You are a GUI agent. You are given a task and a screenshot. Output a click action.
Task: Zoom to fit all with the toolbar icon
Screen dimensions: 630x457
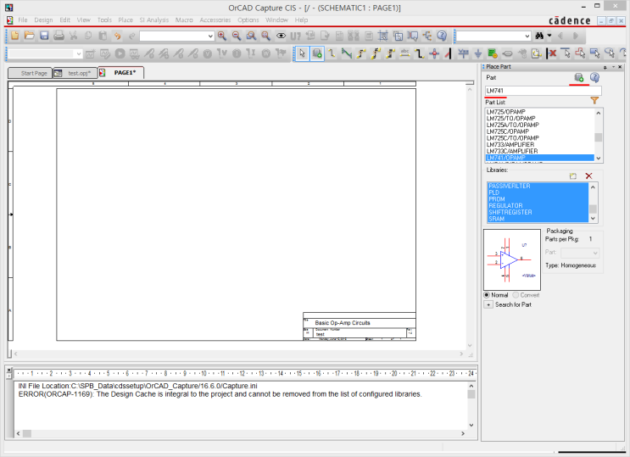pos(266,36)
